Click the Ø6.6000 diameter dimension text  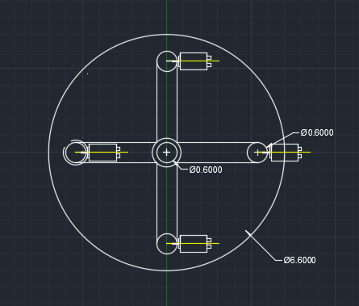pyautogui.click(x=299, y=260)
